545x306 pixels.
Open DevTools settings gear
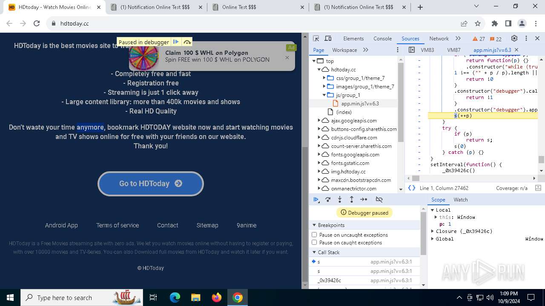tap(514, 38)
